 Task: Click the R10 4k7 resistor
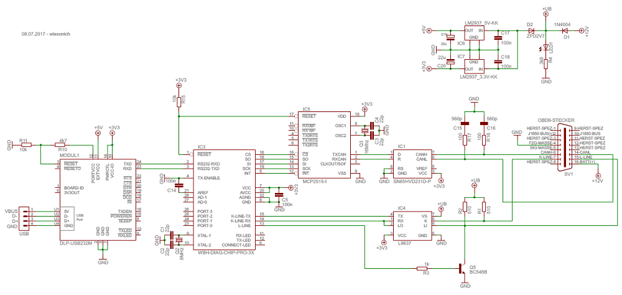point(62,145)
